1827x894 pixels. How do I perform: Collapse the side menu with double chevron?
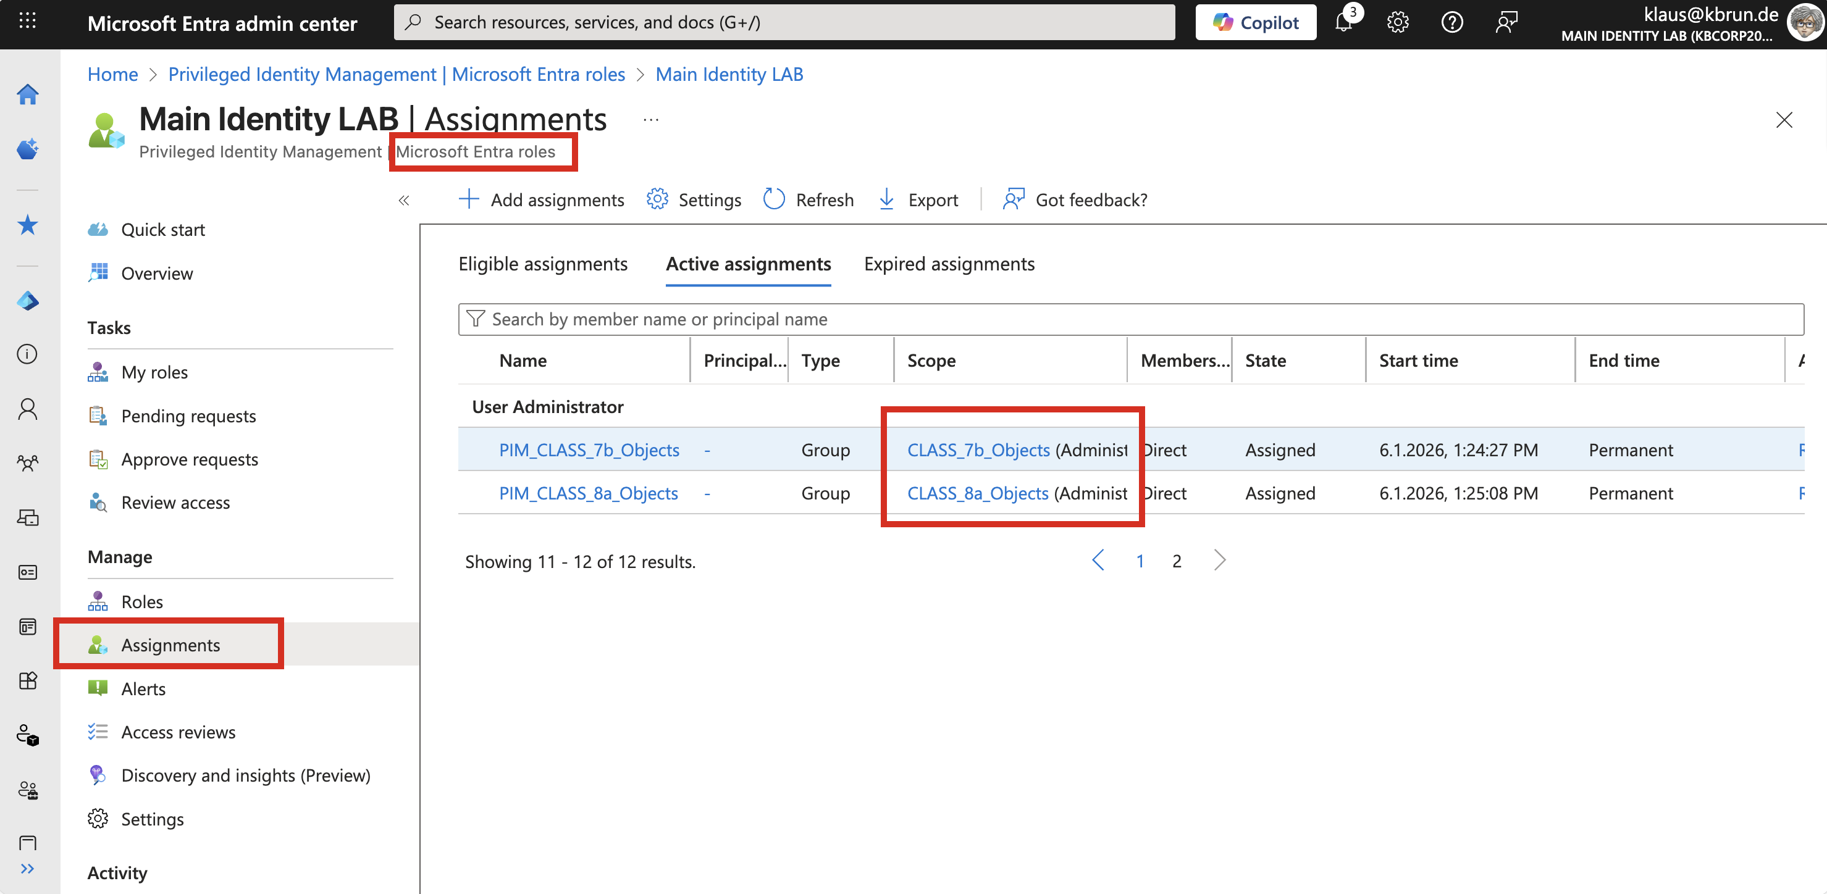tap(403, 201)
